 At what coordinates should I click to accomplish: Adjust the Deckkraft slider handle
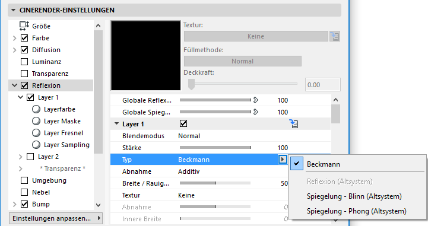pos(191,84)
